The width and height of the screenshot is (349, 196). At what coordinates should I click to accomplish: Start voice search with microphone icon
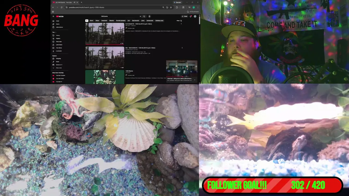(x=149, y=16)
